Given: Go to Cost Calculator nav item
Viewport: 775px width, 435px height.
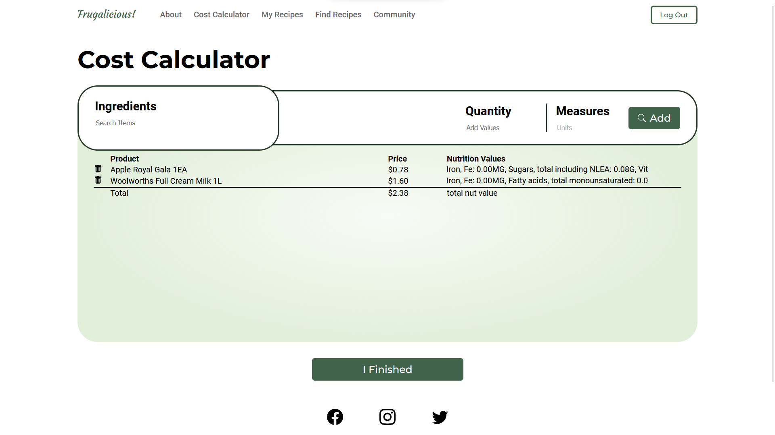Looking at the screenshot, I should [221, 14].
